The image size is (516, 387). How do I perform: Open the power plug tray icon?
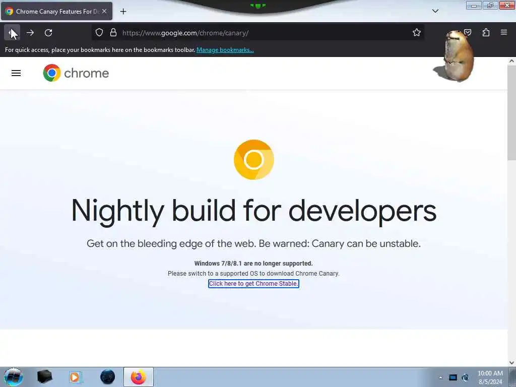465,377
